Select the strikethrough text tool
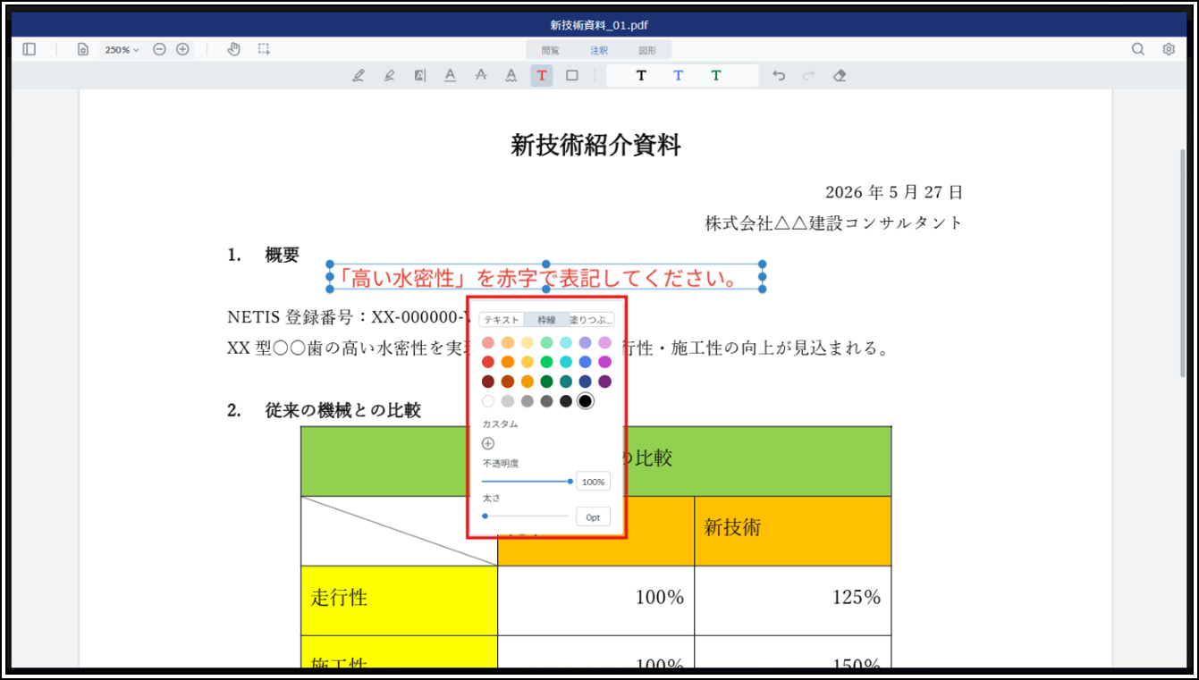The width and height of the screenshot is (1199, 680). 480,76
